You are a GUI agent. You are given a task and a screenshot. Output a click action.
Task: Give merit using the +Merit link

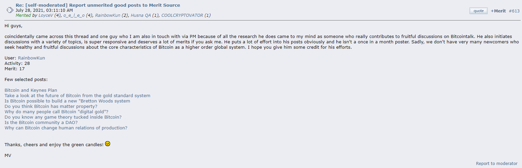498,11
